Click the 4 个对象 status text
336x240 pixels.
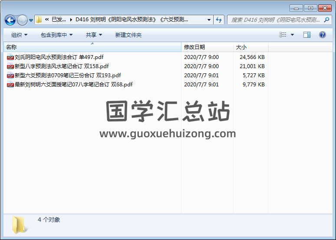49,220
